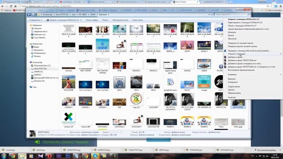Select Локальный диск (C:) drive
The image size is (283, 159).
pos(42,65)
